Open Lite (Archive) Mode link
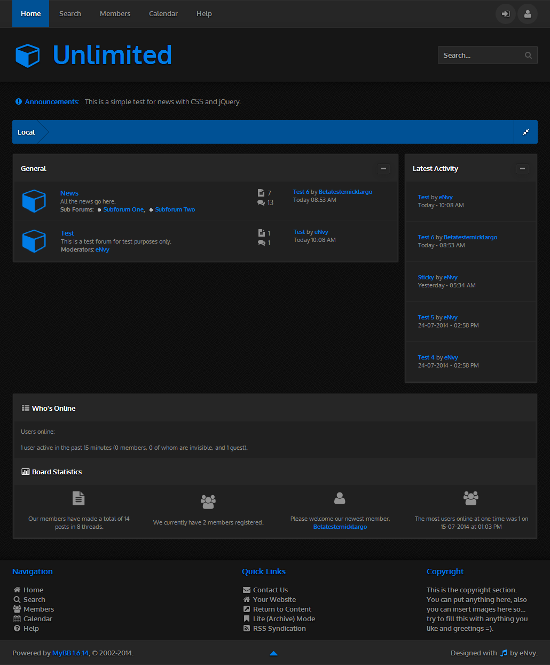 point(284,619)
